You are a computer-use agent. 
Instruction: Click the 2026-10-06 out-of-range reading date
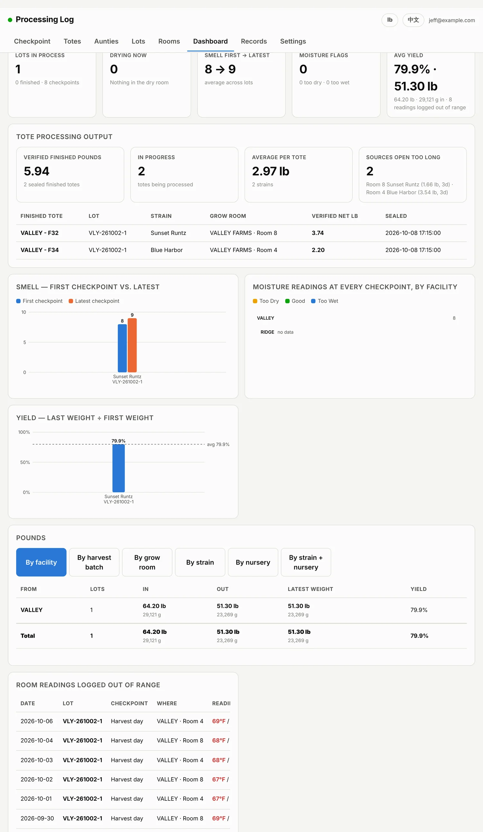point(37,721)
